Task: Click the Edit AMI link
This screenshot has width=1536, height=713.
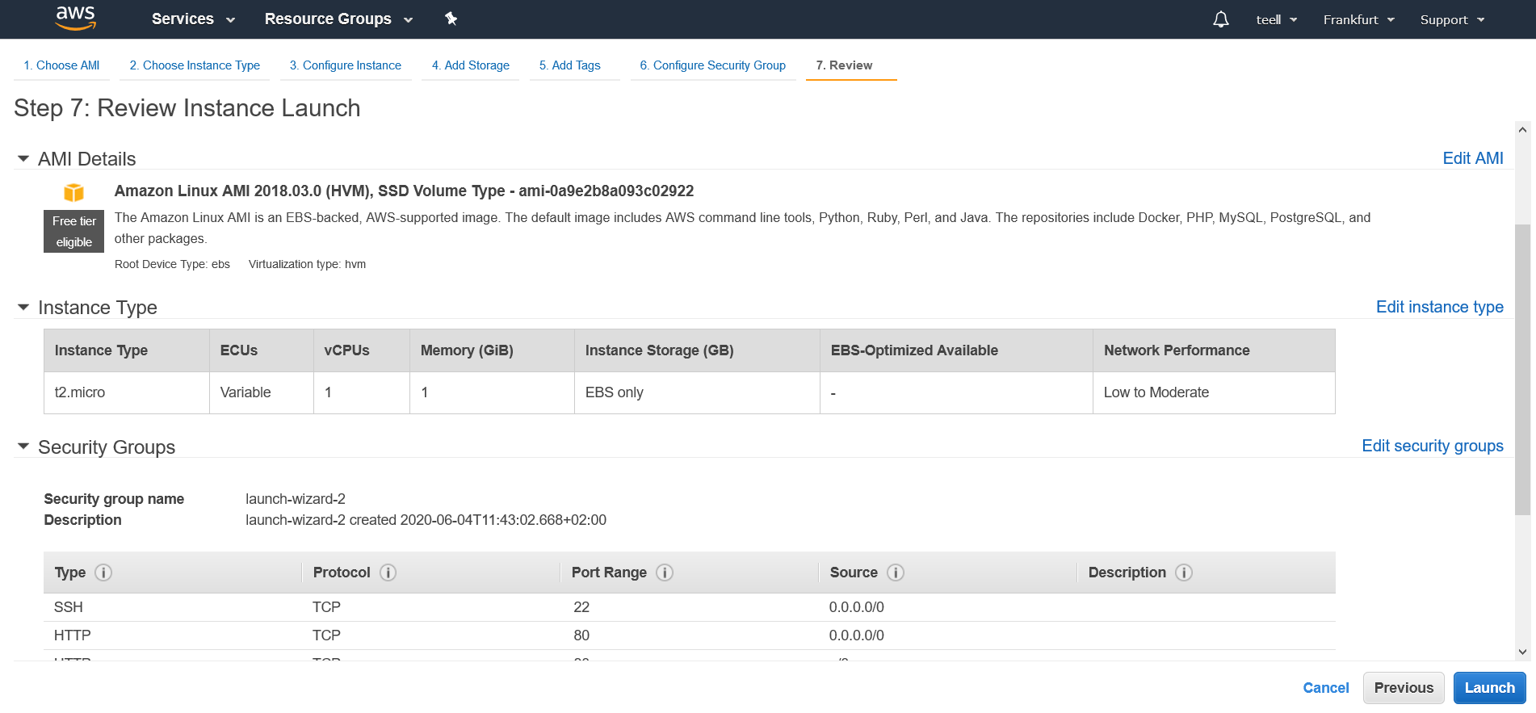Action: click(1473, 158)
